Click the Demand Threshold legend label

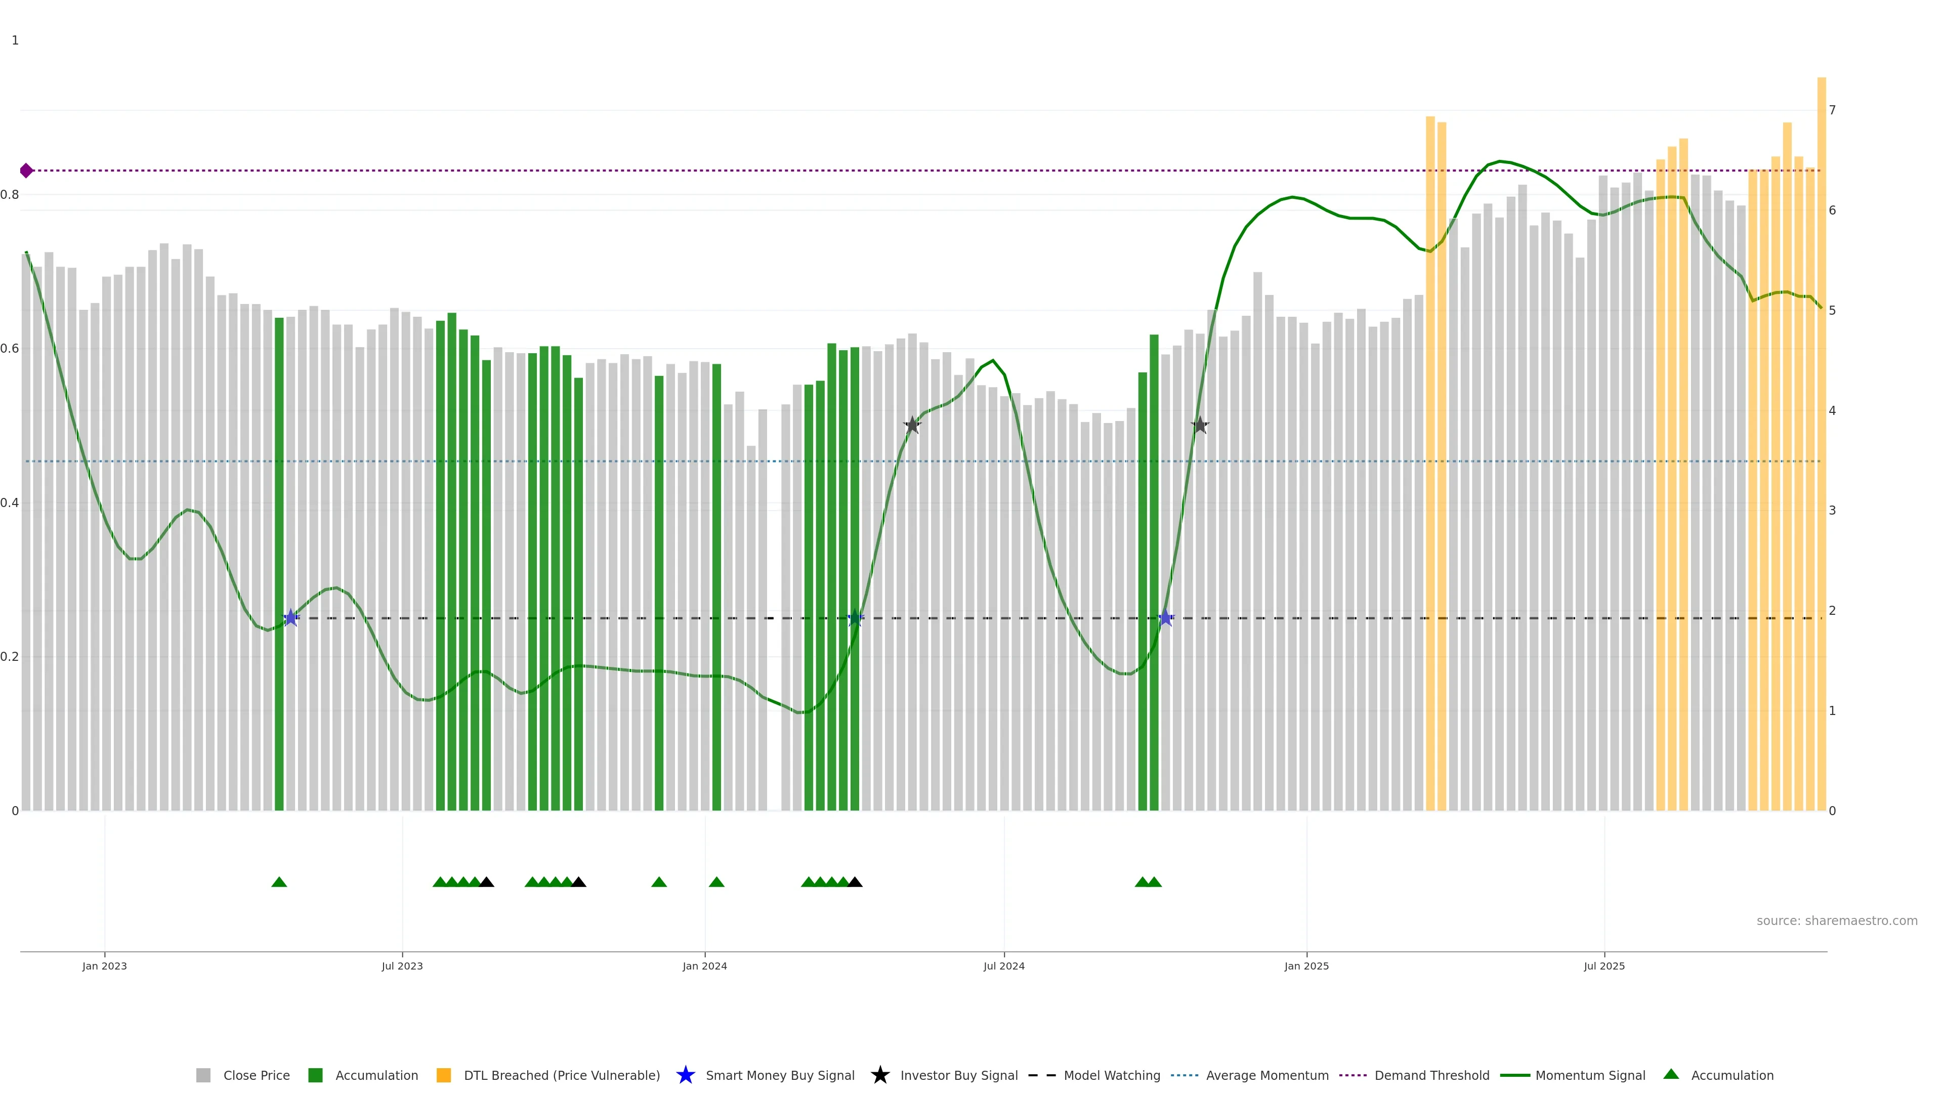(x=1431, y=1076)
